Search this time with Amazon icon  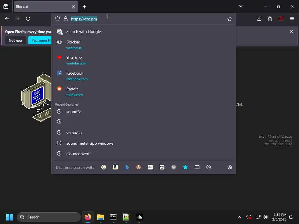tap(115, 167)
